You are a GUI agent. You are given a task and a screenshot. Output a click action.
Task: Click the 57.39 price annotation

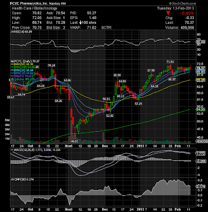pyautogui.click(x=138, y=104)
